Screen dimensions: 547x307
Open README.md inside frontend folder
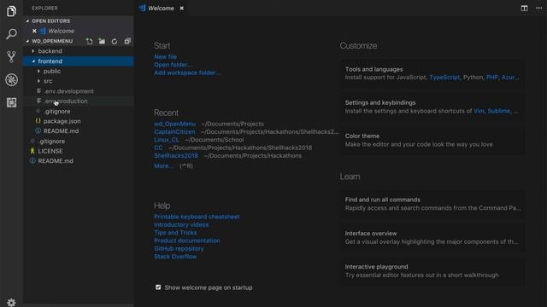pyautogui.click(x=79, y=131)
